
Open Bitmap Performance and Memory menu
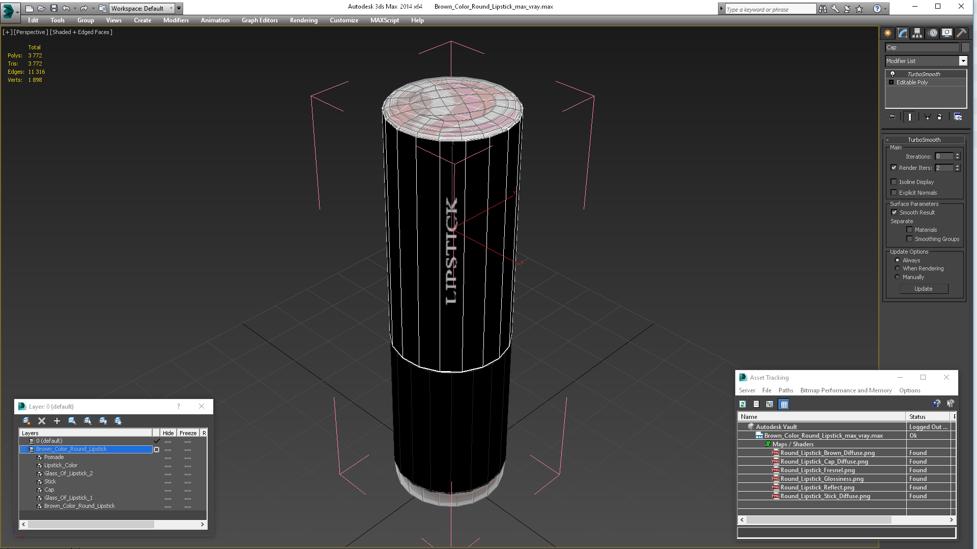tap(846, 390)
